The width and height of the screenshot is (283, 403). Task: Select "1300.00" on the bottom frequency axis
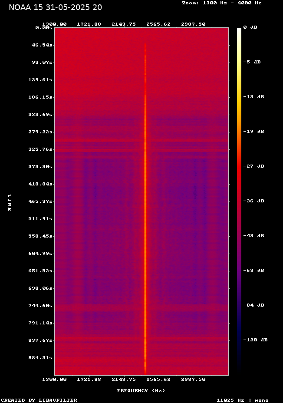tap(54, 380)
